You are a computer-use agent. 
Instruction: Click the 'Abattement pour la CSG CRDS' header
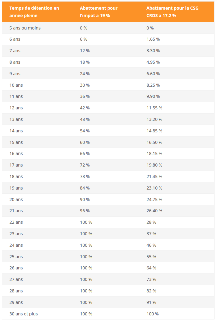(172, 12)
